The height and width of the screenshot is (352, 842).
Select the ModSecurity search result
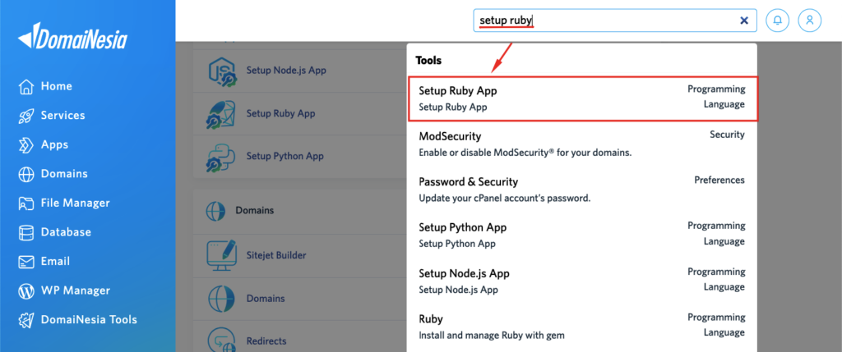[582, 144]
